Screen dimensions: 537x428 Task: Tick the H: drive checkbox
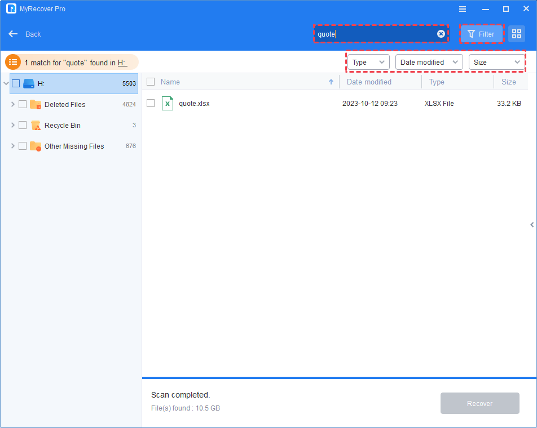click(x=16, y=83)
